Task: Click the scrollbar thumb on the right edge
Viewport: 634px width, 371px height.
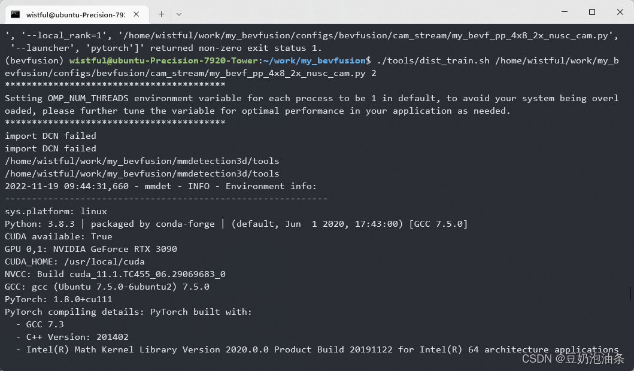Action: coord(630,293)
